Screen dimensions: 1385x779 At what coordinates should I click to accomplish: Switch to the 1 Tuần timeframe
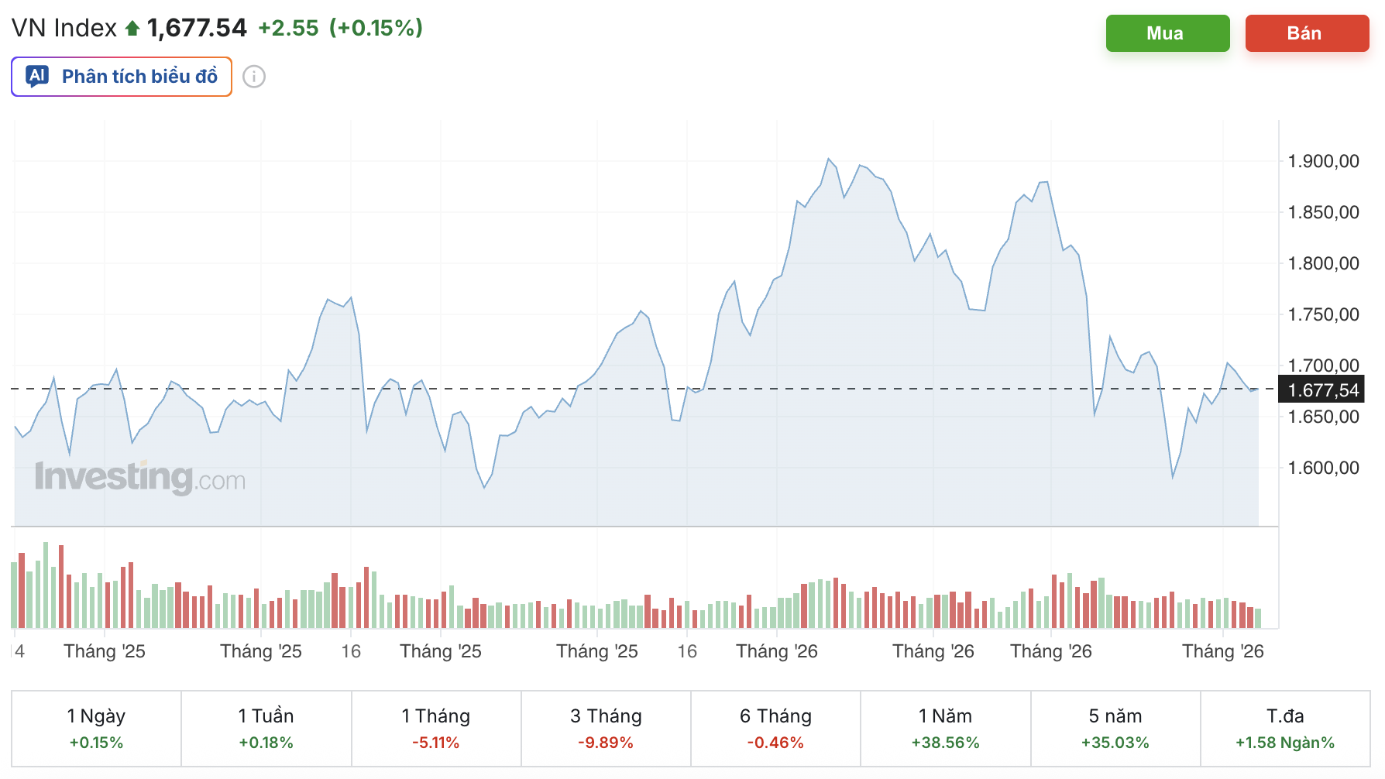coord(266,728)
